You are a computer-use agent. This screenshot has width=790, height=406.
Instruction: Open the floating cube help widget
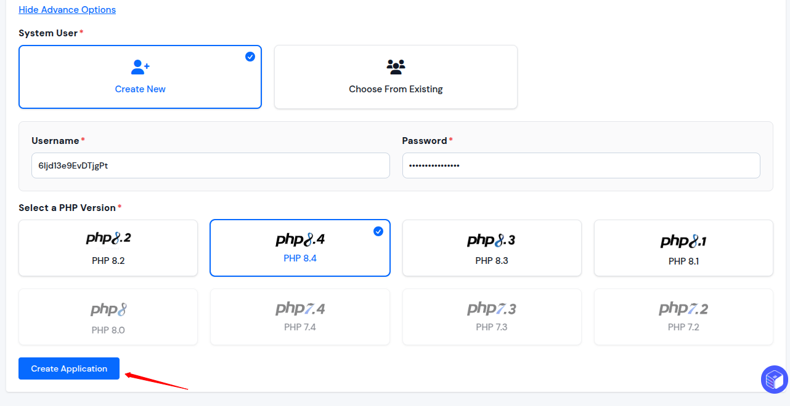(775, 380)
